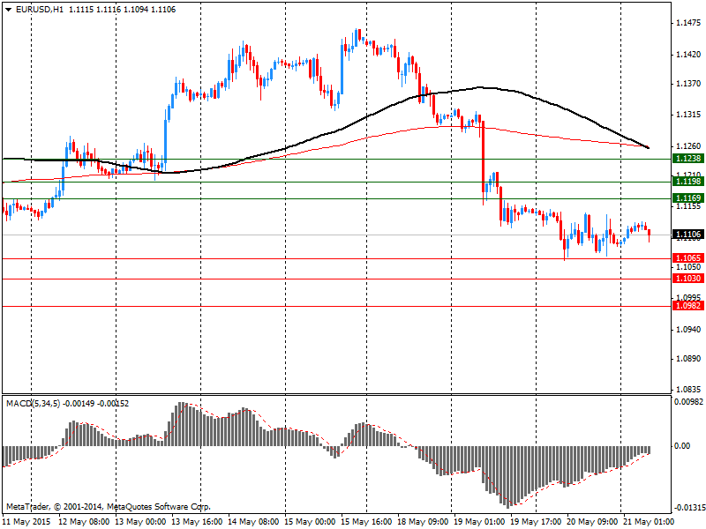
Task: Select the 1.1030 red support price label
Action: pos(687,279)
